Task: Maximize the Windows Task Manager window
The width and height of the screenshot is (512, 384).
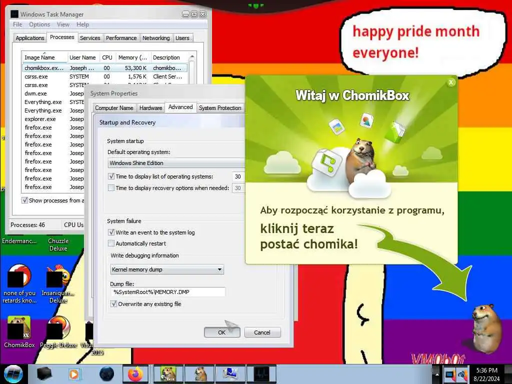Action: 194,14
